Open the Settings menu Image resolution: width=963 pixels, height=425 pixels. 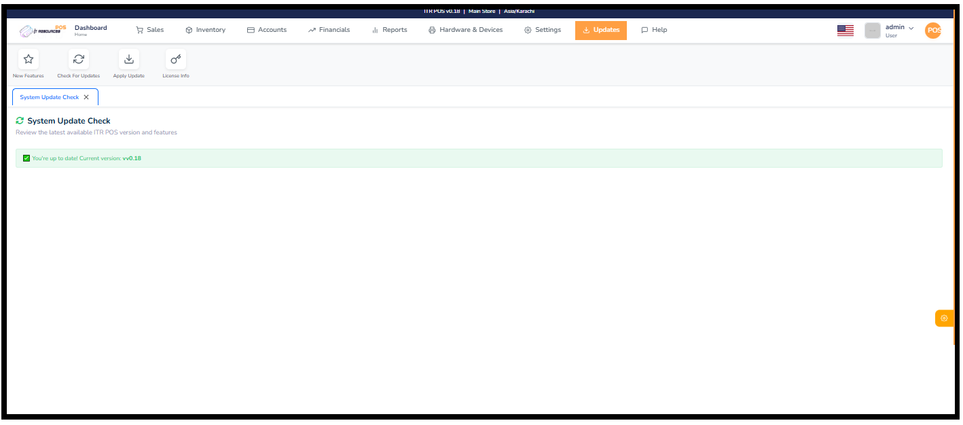(543, 30)
